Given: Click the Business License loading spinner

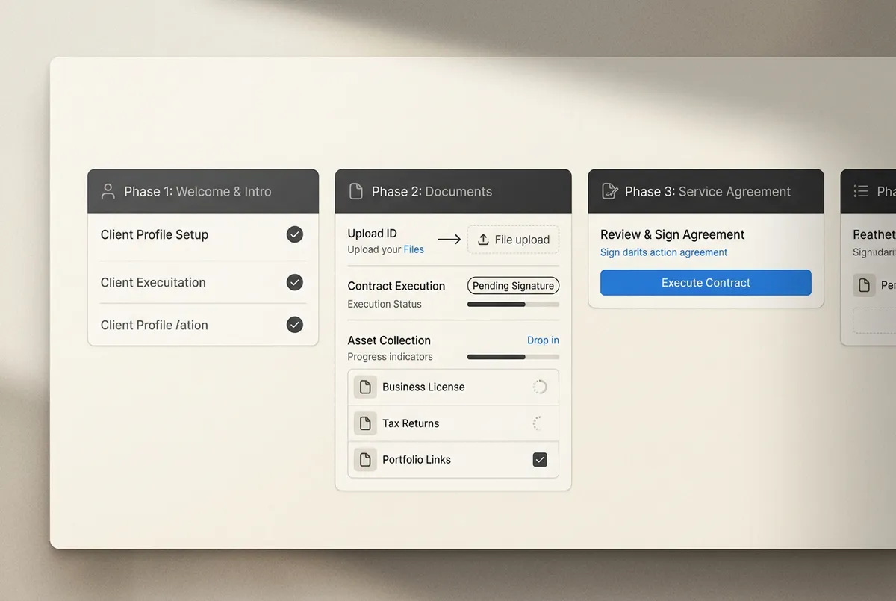Looking at the screenshot, I should [540, 387].
